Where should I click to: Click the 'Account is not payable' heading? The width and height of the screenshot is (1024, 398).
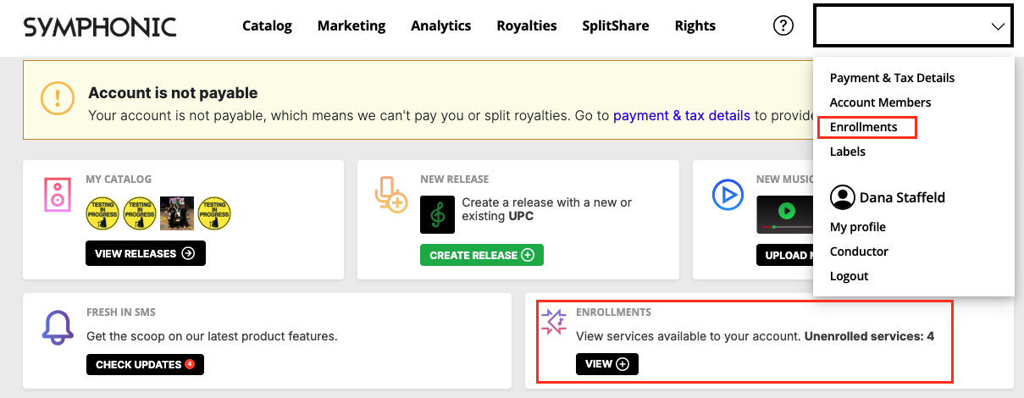coord(173,93)
